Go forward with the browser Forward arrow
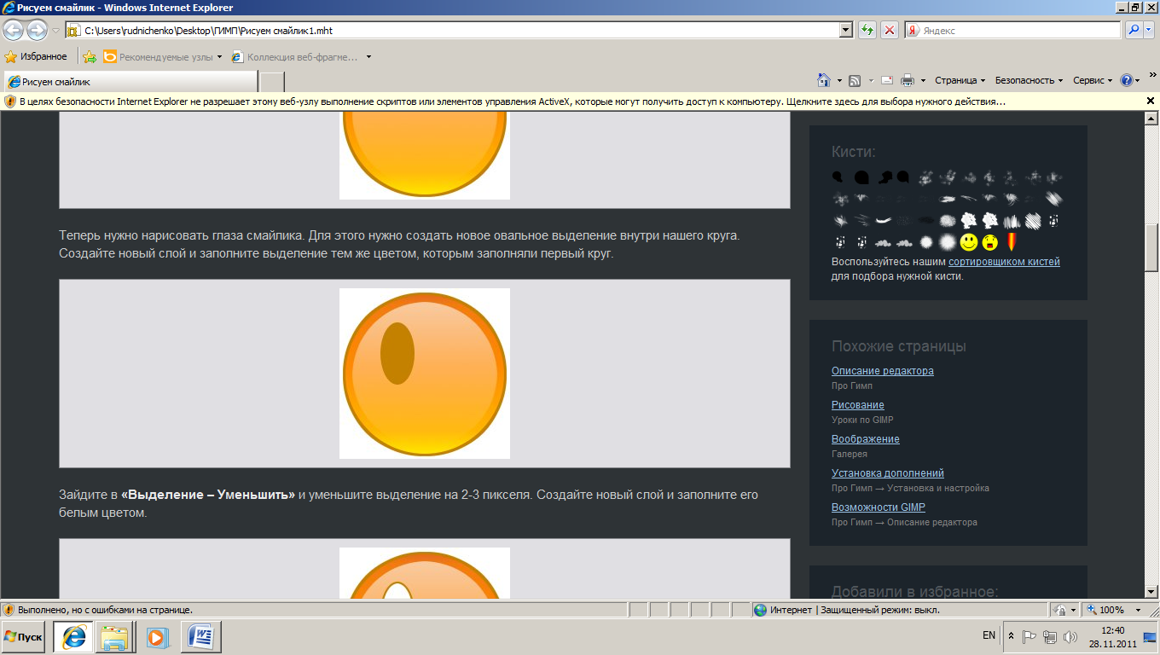 click(37, 30)
